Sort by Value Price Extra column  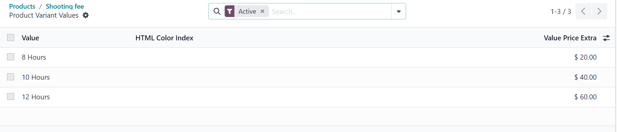coord(570,38)
